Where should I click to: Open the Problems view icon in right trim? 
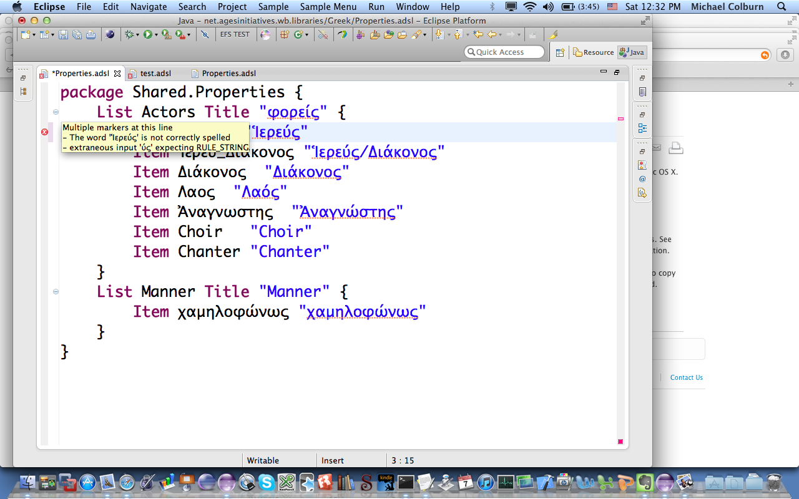pos(642,165)
